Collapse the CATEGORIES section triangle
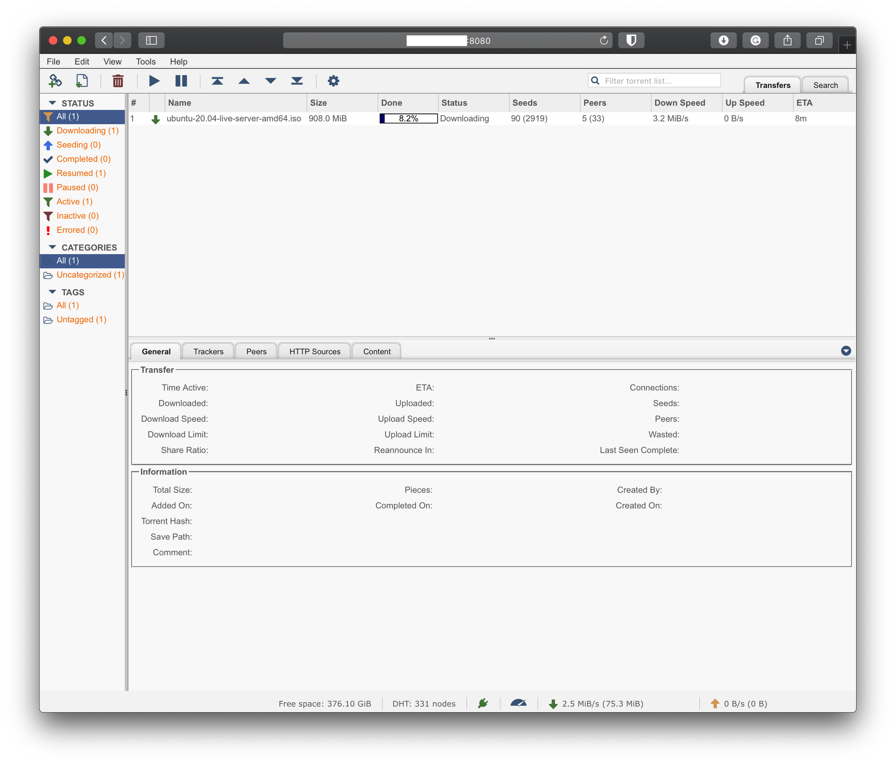The width and height of the screenshot is (896, 765). click(x=52, y=247)
